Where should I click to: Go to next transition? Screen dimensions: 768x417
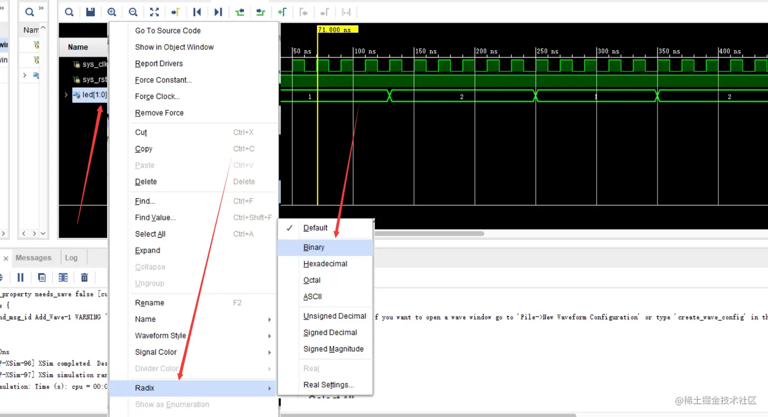pyautogui.click(x=261, y=12)
